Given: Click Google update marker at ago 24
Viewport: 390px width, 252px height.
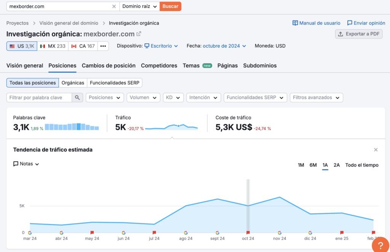Looking at the screenshot, I should click(x=186, y=233).
